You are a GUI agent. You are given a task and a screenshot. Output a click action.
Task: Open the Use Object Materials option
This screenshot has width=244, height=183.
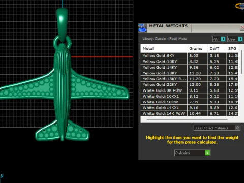tap(217, 128)
